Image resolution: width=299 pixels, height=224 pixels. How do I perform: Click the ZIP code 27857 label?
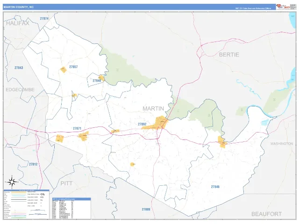coord(73,67)
